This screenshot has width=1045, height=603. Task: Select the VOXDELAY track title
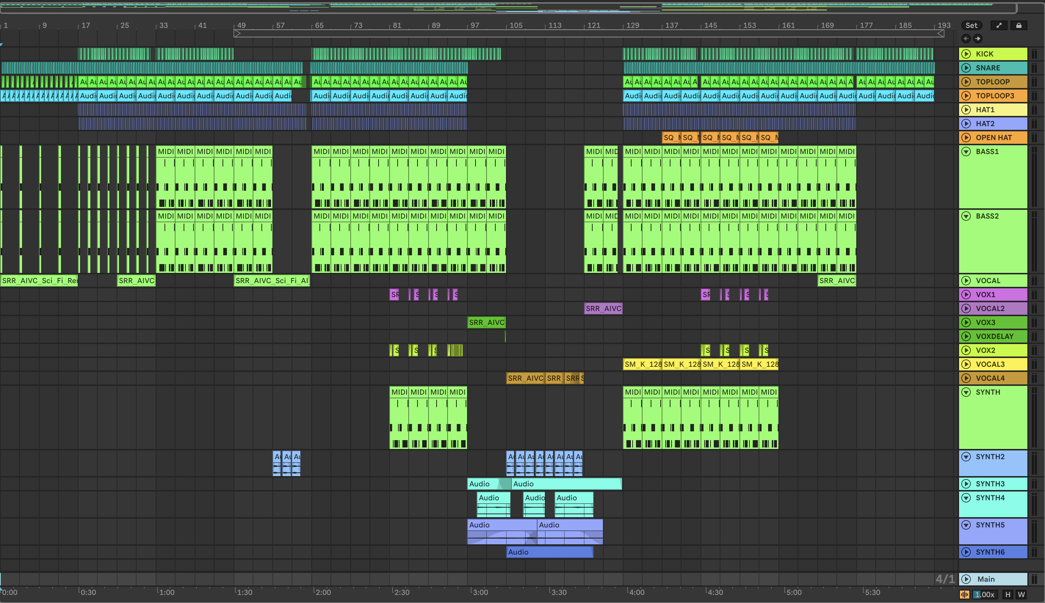[994, 336]
